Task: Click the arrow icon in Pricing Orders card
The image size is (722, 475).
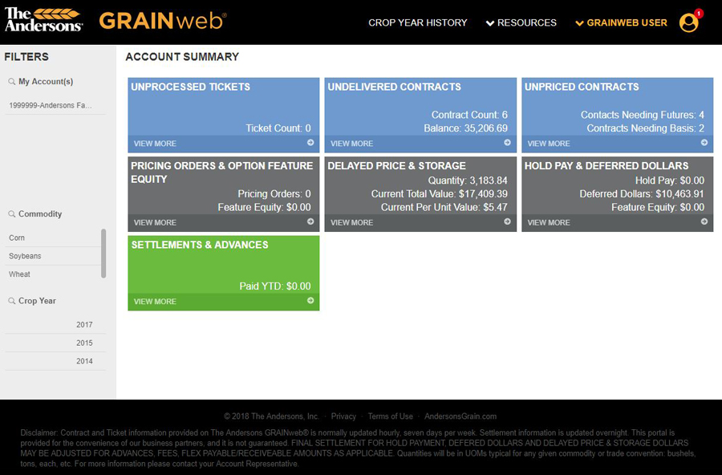Action: [310, 221]
